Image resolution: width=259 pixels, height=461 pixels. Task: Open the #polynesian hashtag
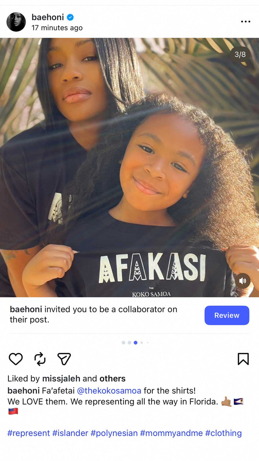coord(114,433)
